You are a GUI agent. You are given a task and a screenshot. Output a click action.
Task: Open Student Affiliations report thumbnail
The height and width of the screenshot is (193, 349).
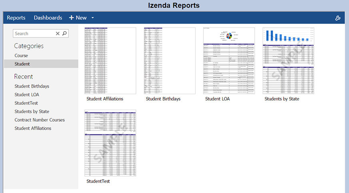tap(110, 60)
